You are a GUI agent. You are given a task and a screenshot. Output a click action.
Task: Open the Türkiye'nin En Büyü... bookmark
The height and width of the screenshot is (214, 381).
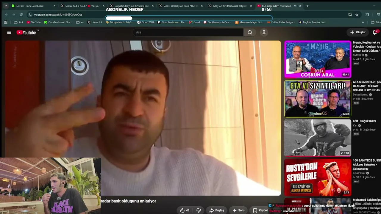[x=119, y=22]
